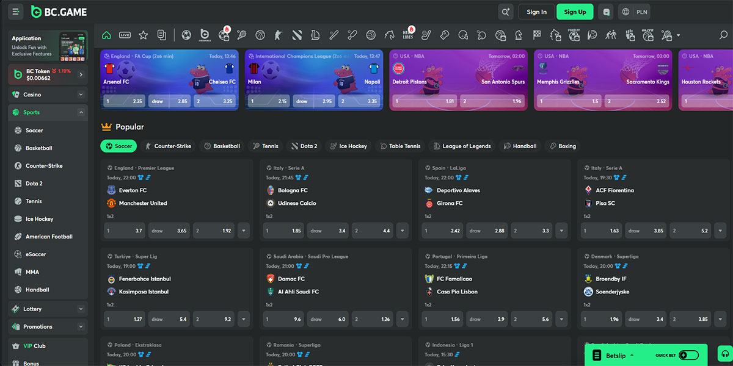Collapse the Sports sidebar section
Viewport: 733px width, 366px height.
point(81,112)
